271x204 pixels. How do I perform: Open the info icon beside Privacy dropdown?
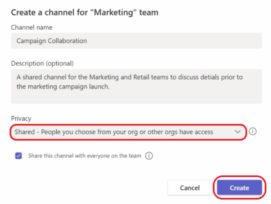(253, 131)
